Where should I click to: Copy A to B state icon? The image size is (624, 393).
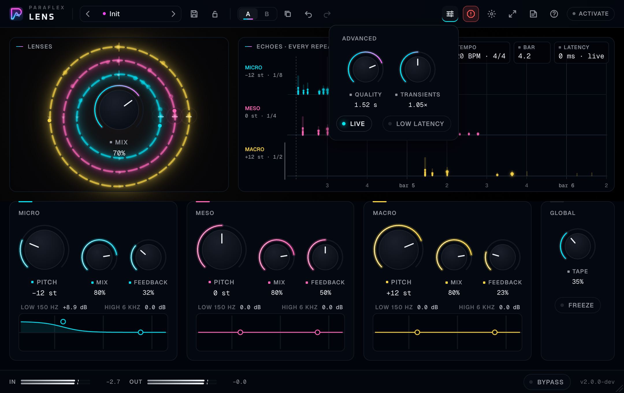(288, 14)
